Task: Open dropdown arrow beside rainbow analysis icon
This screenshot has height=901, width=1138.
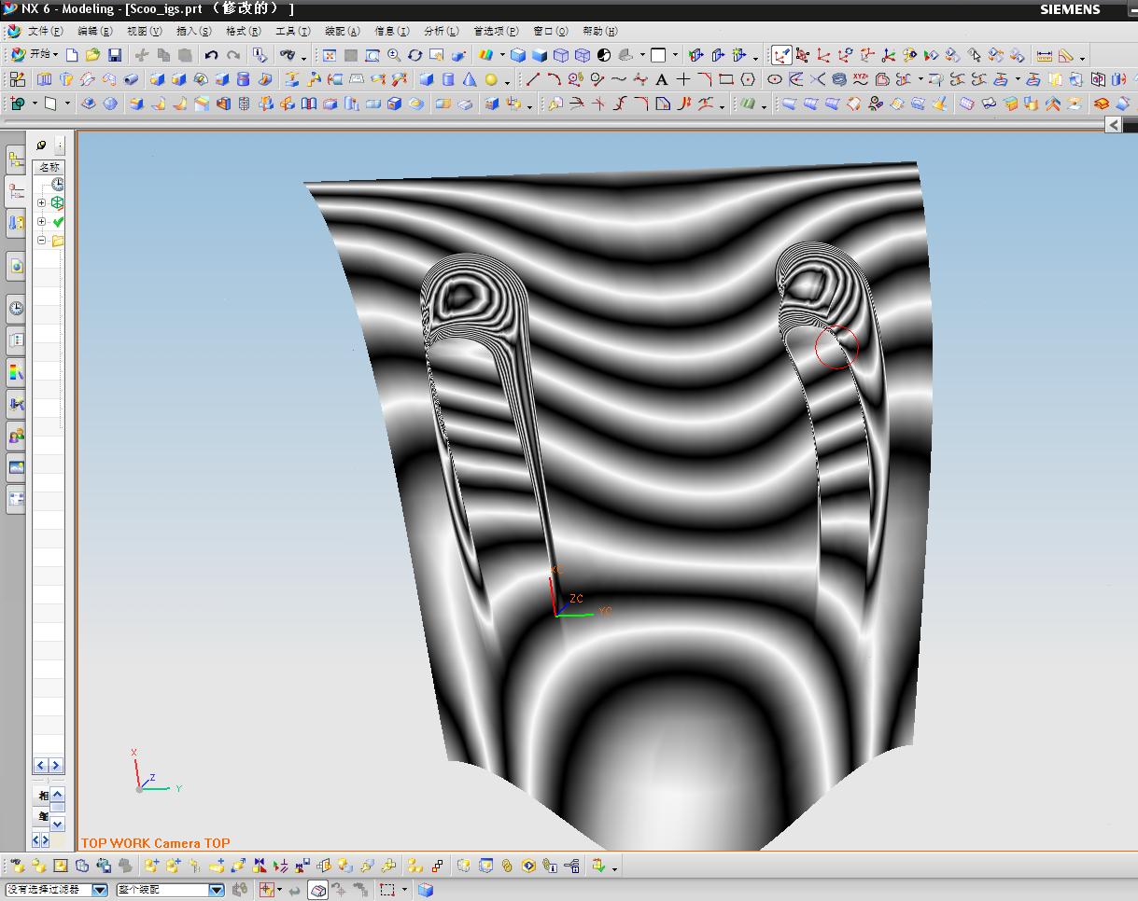Action: pos(502,56)
